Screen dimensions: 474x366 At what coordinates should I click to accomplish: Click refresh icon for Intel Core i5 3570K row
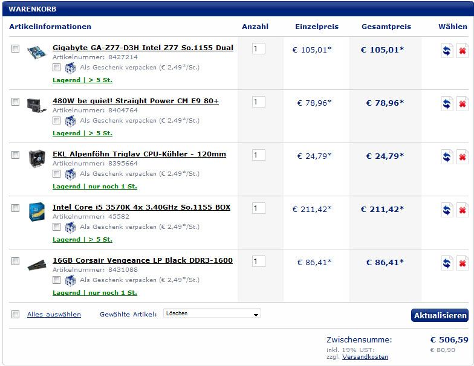tap(447, 210)
